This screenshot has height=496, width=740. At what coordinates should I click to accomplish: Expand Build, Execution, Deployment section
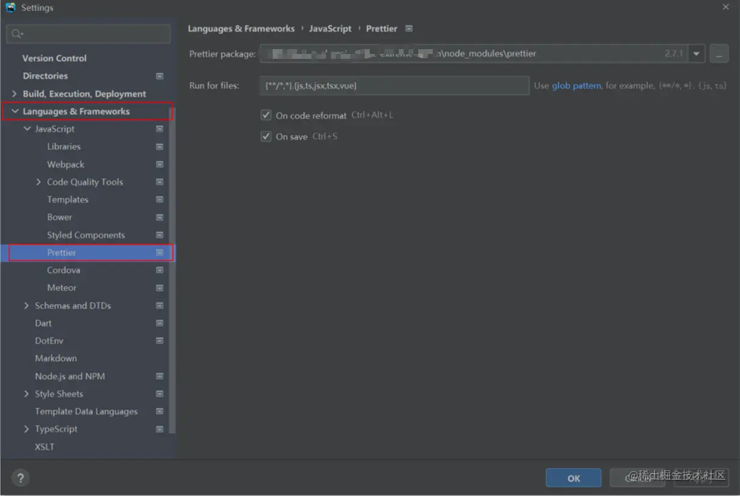pyautogui.click(x=15, y=94)
